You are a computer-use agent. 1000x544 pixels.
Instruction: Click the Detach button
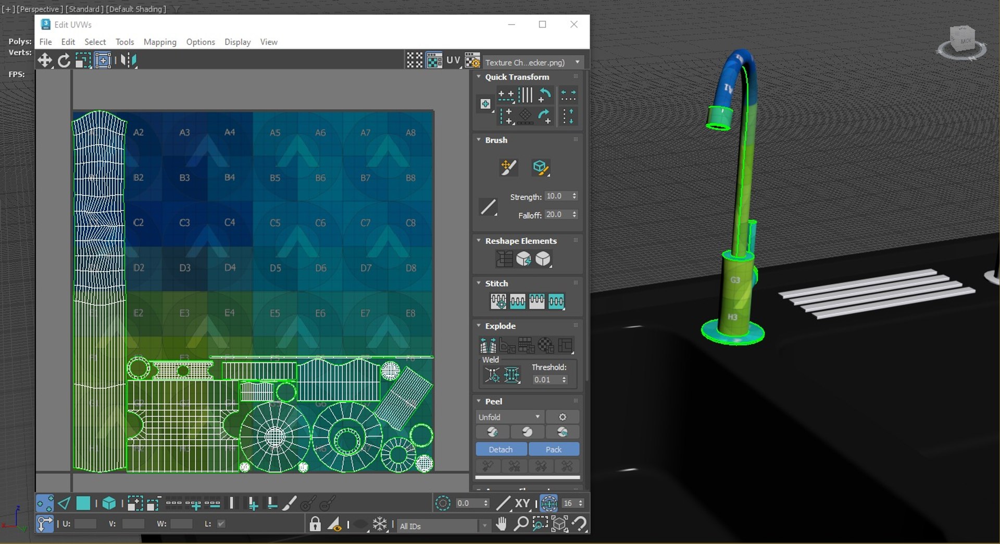[x=501, y=449]
